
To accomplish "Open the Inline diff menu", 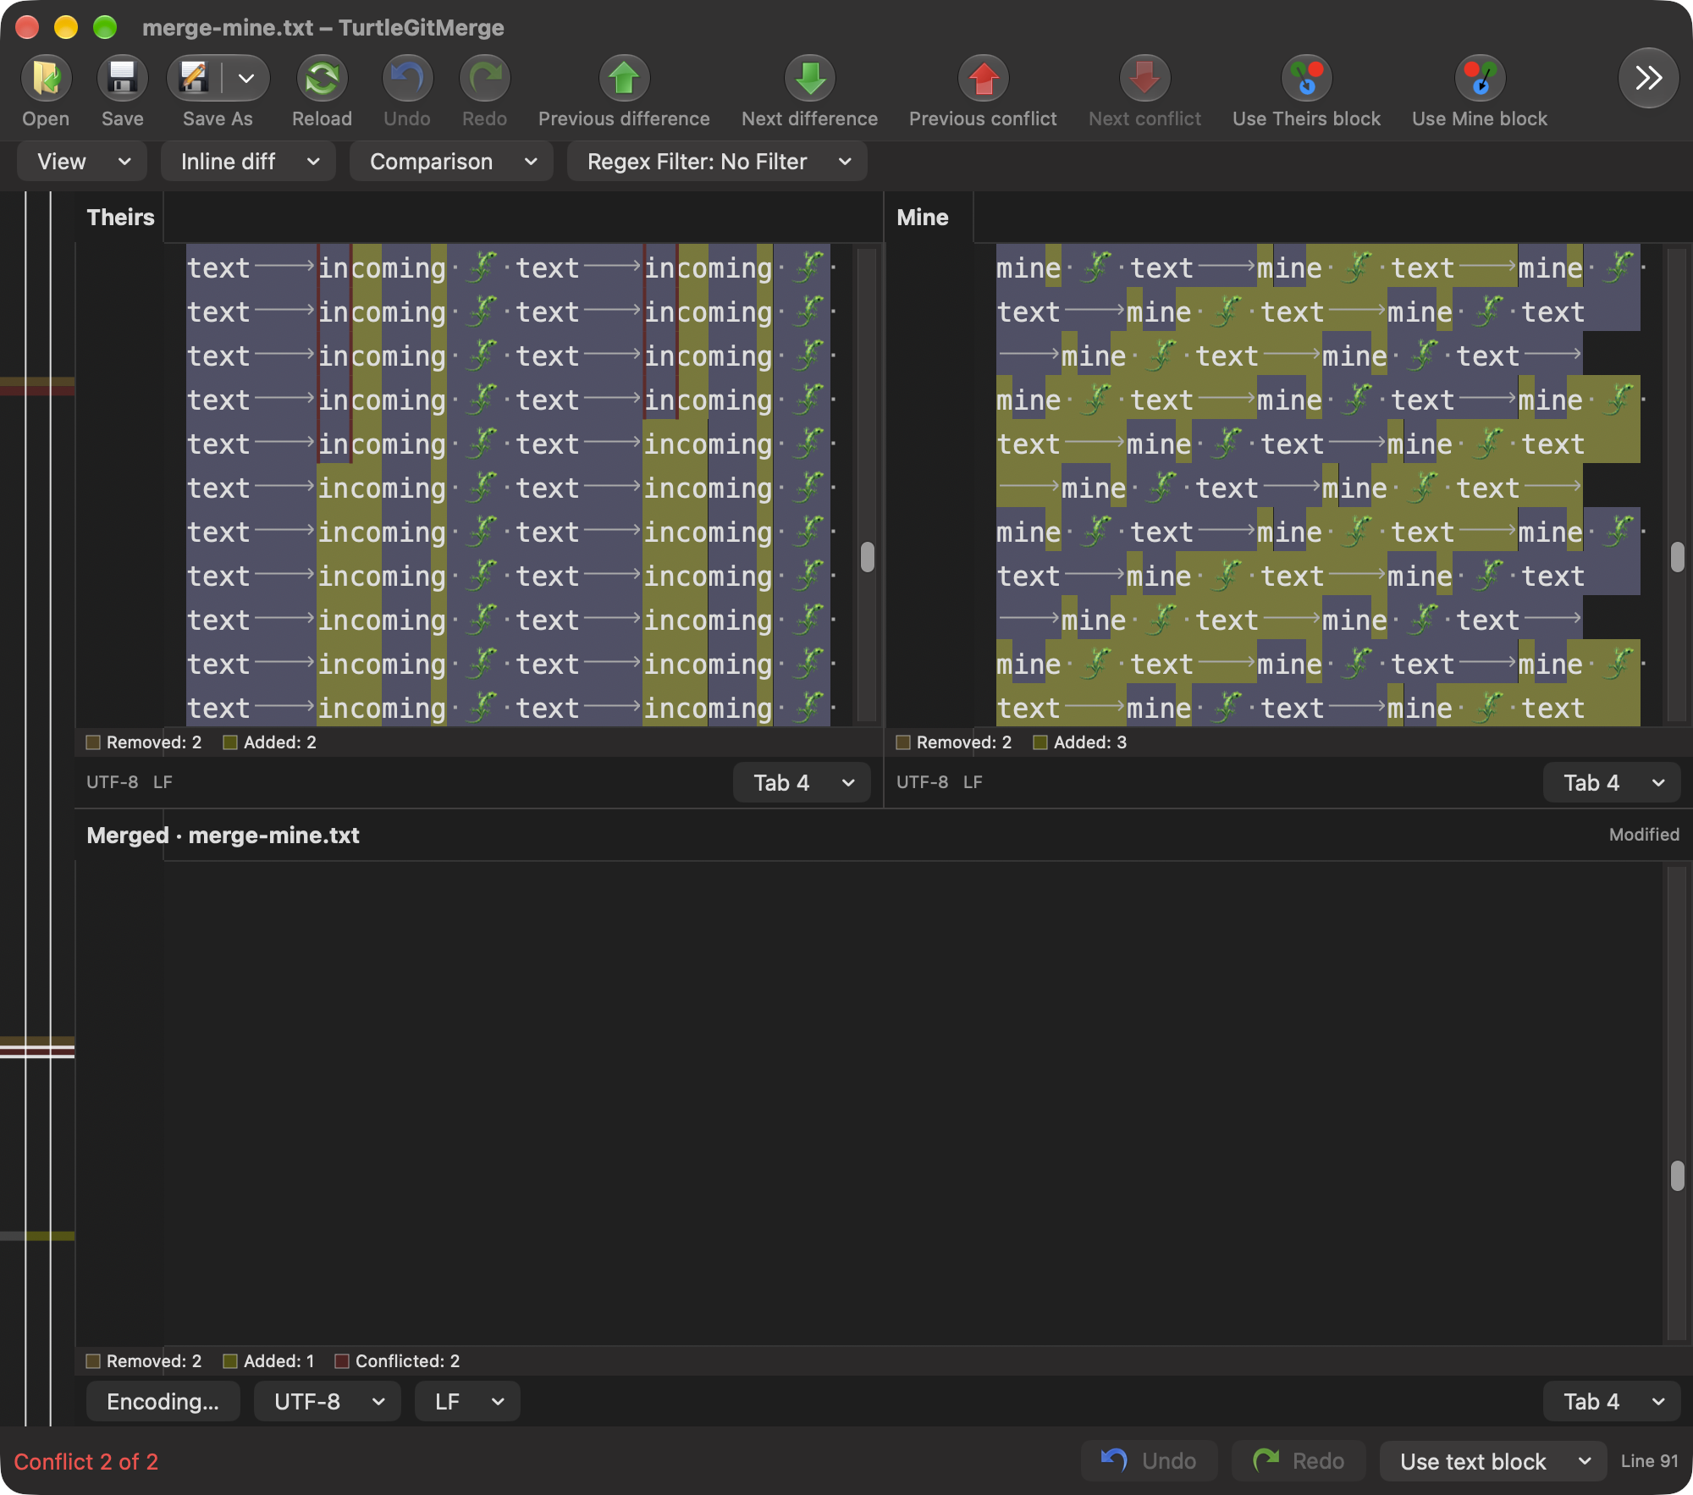I will click(x=249, y=162).
